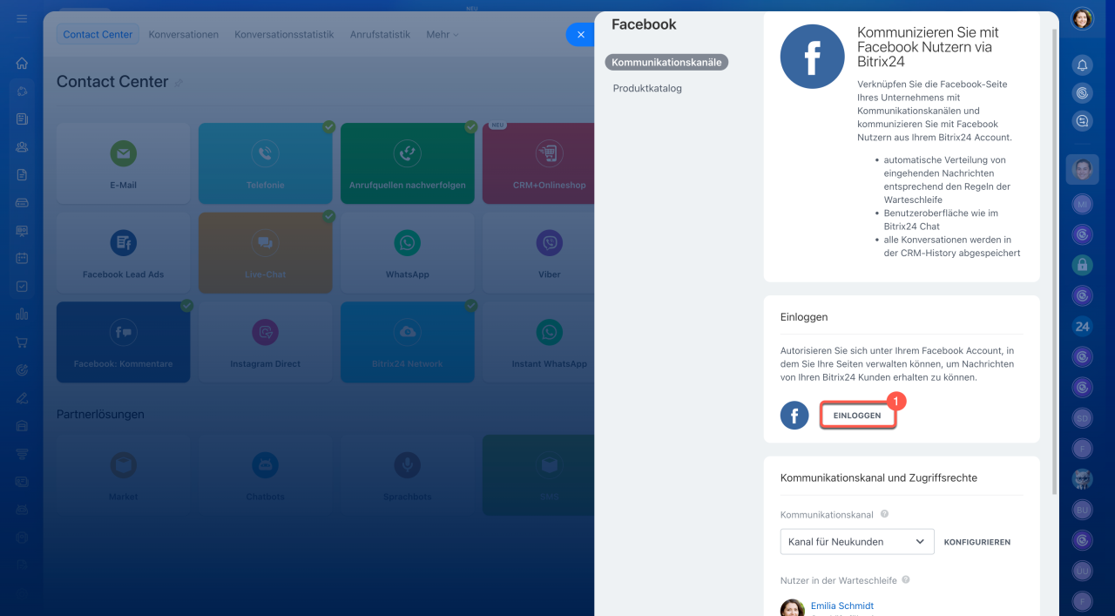
Task: Open the Instagram Direct tile
Action: click(265, 342)
